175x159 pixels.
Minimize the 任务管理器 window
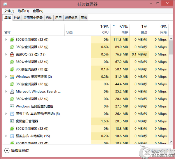coord(151,4)
